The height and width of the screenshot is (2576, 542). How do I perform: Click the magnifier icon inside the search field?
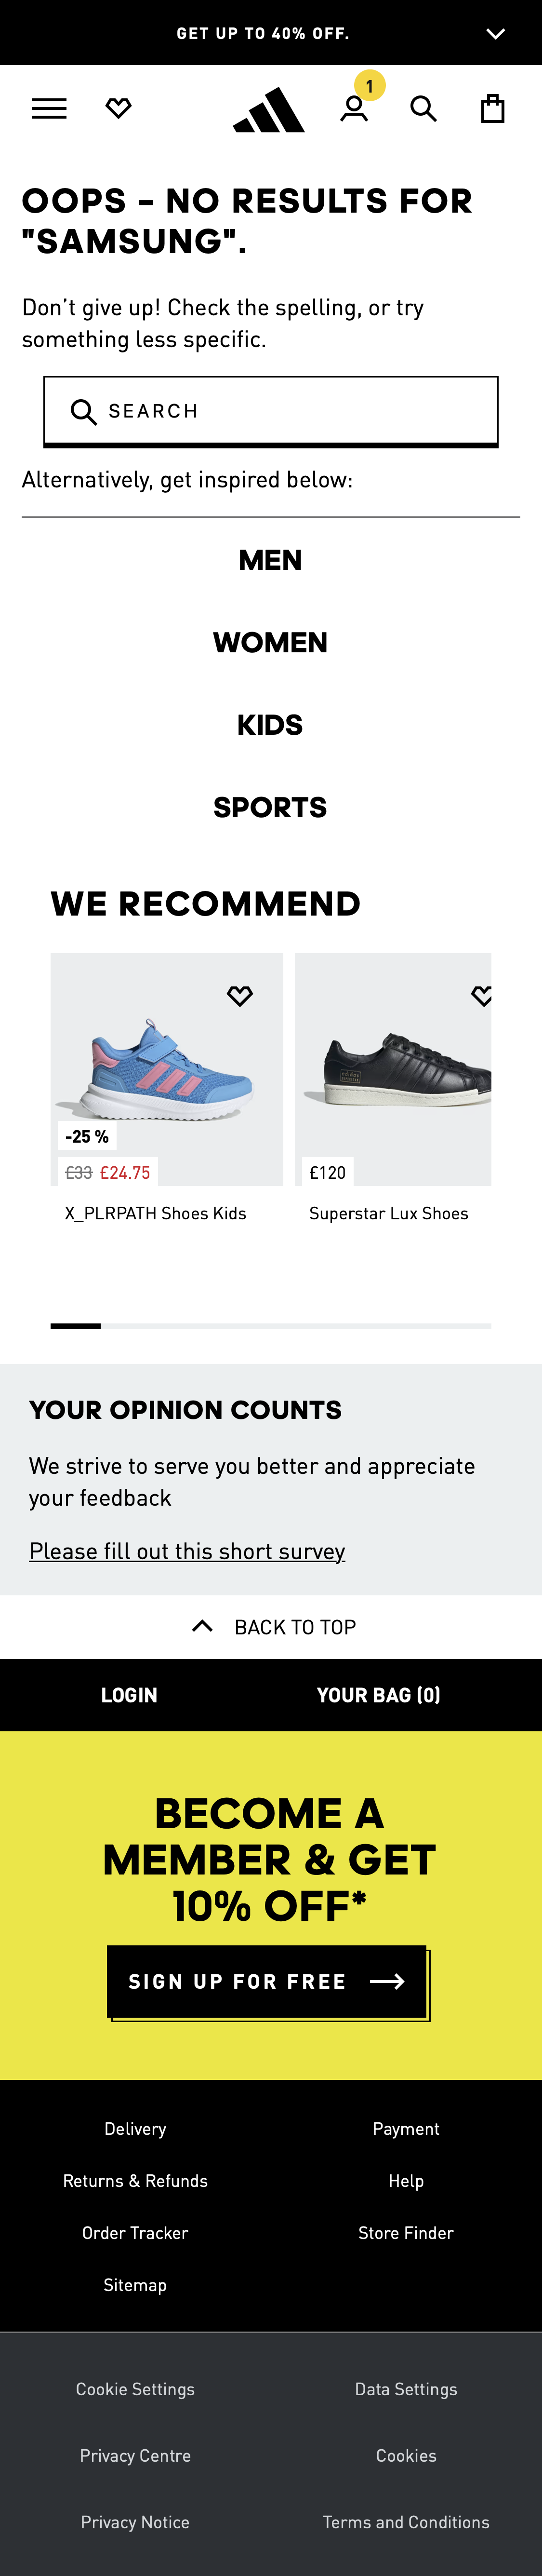[84, 410]
